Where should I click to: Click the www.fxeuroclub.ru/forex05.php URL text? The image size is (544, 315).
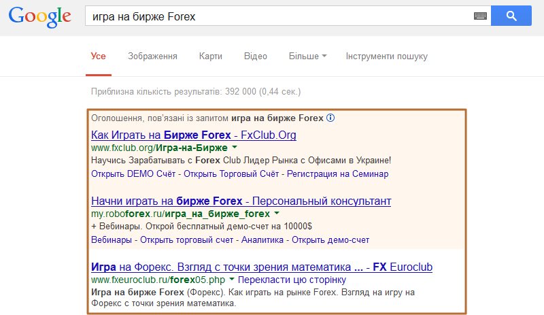click(x=158, y=280)
